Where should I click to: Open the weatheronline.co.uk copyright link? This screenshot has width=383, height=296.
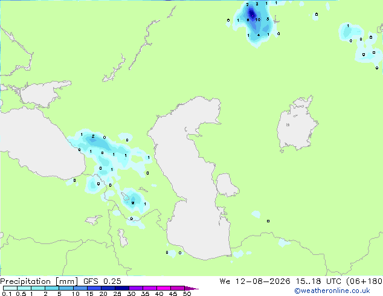point(332,291)
